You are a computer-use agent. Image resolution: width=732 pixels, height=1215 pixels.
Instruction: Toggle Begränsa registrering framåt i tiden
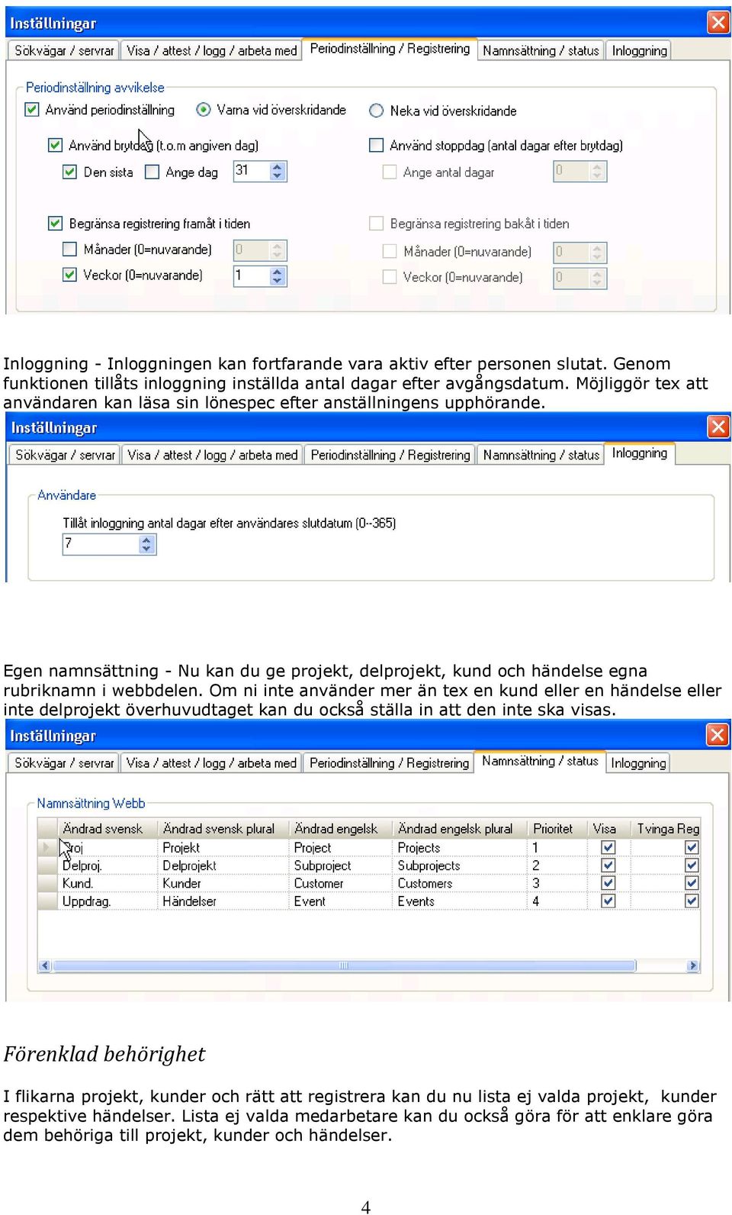55,223
